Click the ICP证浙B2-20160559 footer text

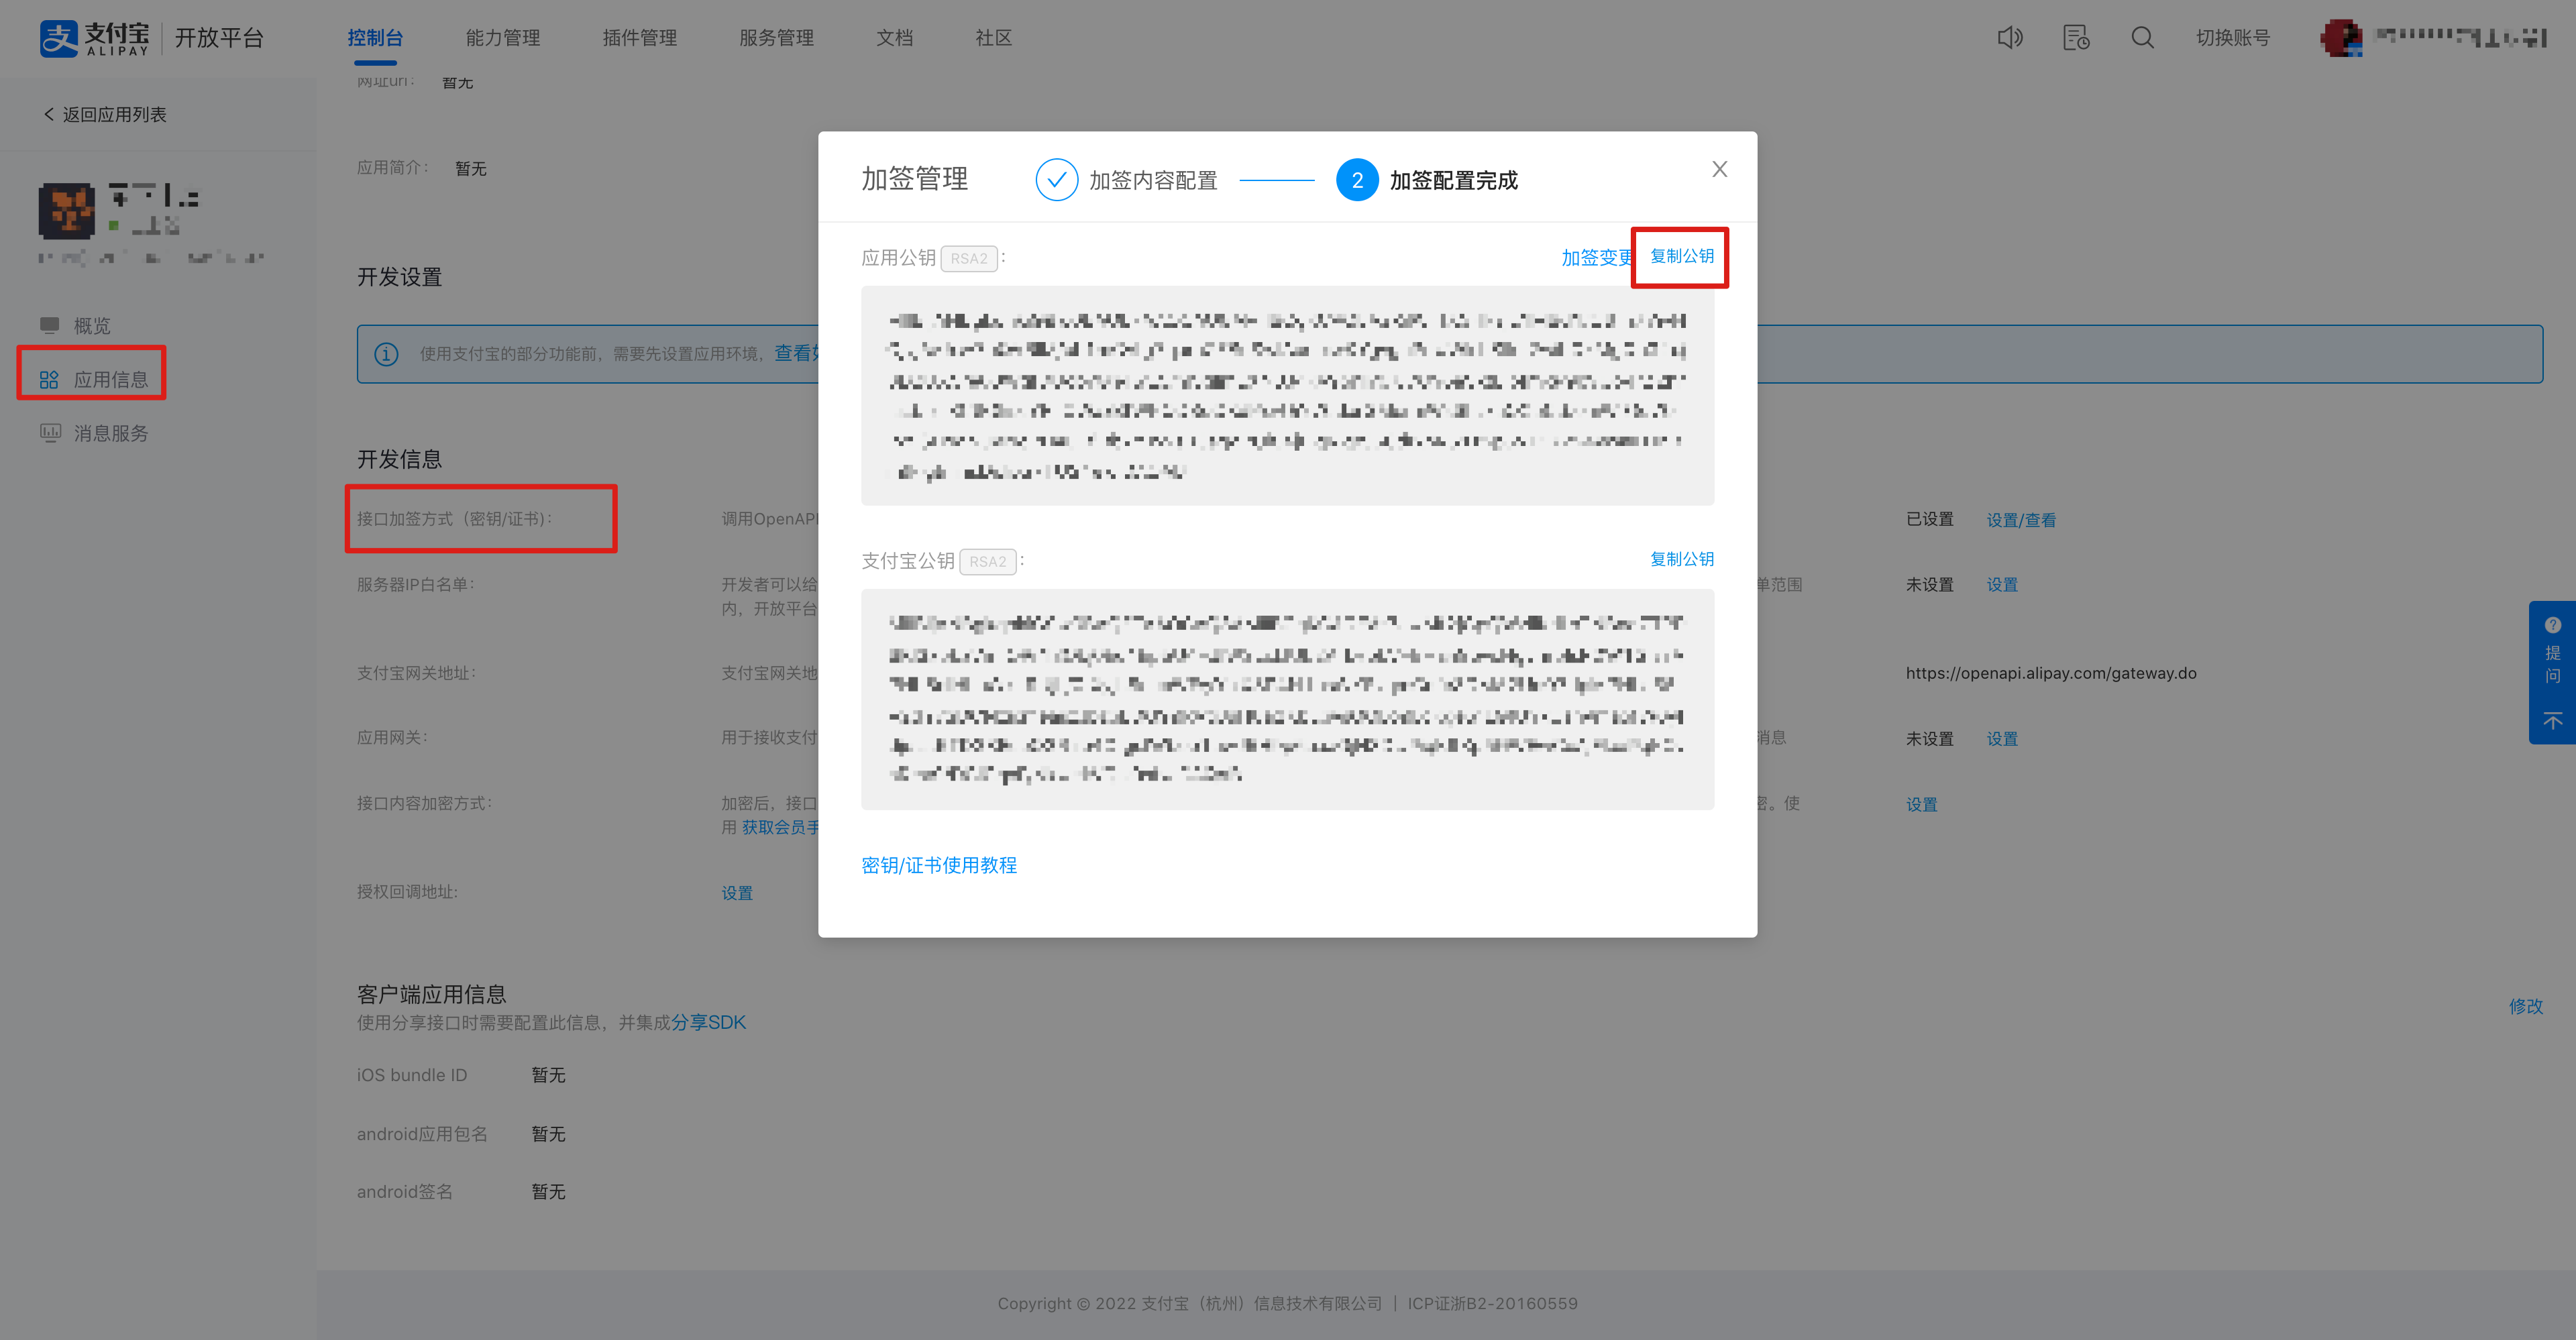click(x=1492, y=1304)
